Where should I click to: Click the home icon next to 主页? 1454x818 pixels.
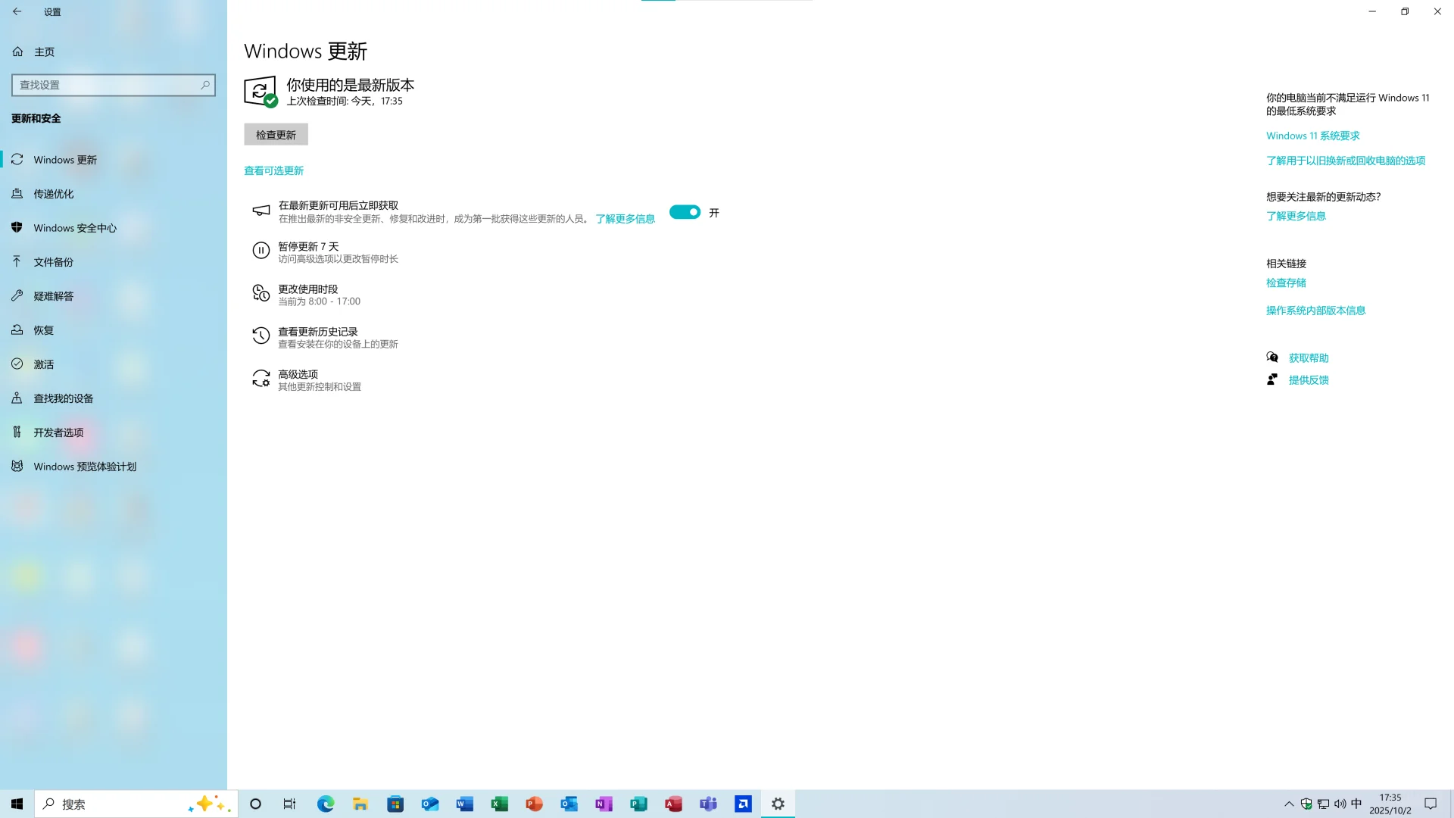[x=17, y=51]
